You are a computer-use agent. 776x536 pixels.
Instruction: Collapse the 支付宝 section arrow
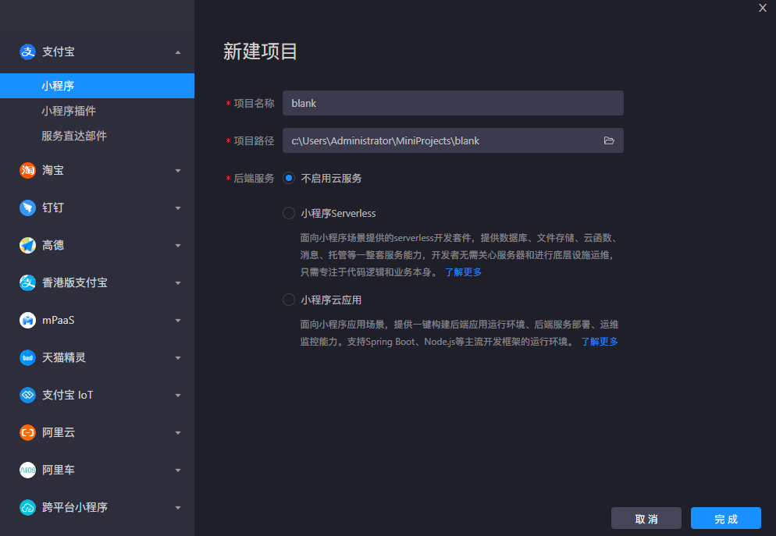pos(178,52)
